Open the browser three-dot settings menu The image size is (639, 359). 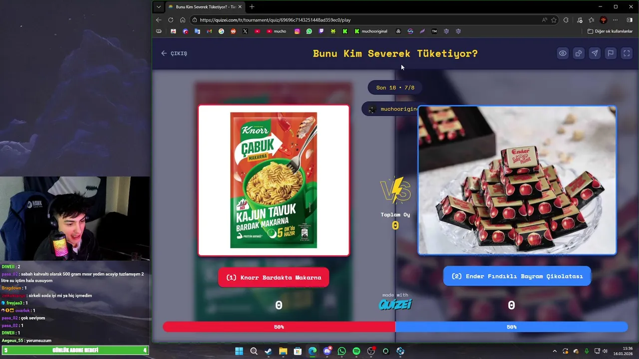point(616,20)
